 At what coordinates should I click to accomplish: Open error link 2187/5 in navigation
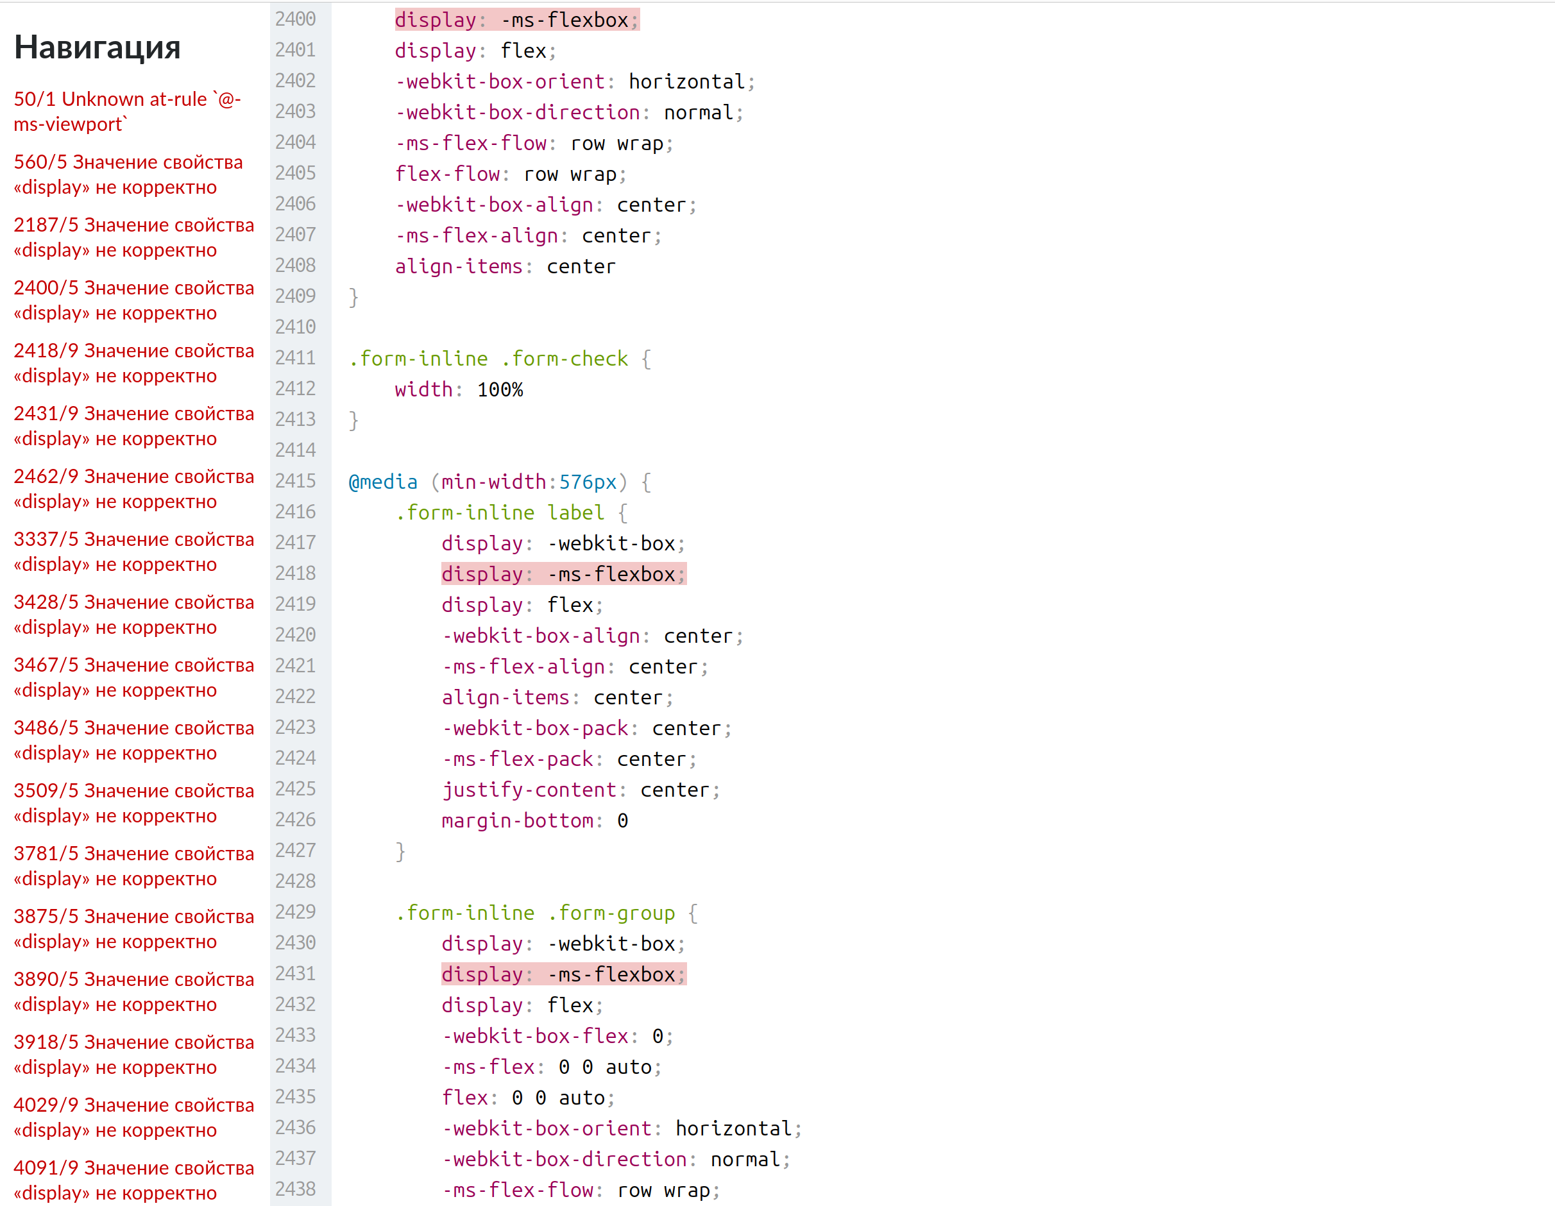point(133,237)
